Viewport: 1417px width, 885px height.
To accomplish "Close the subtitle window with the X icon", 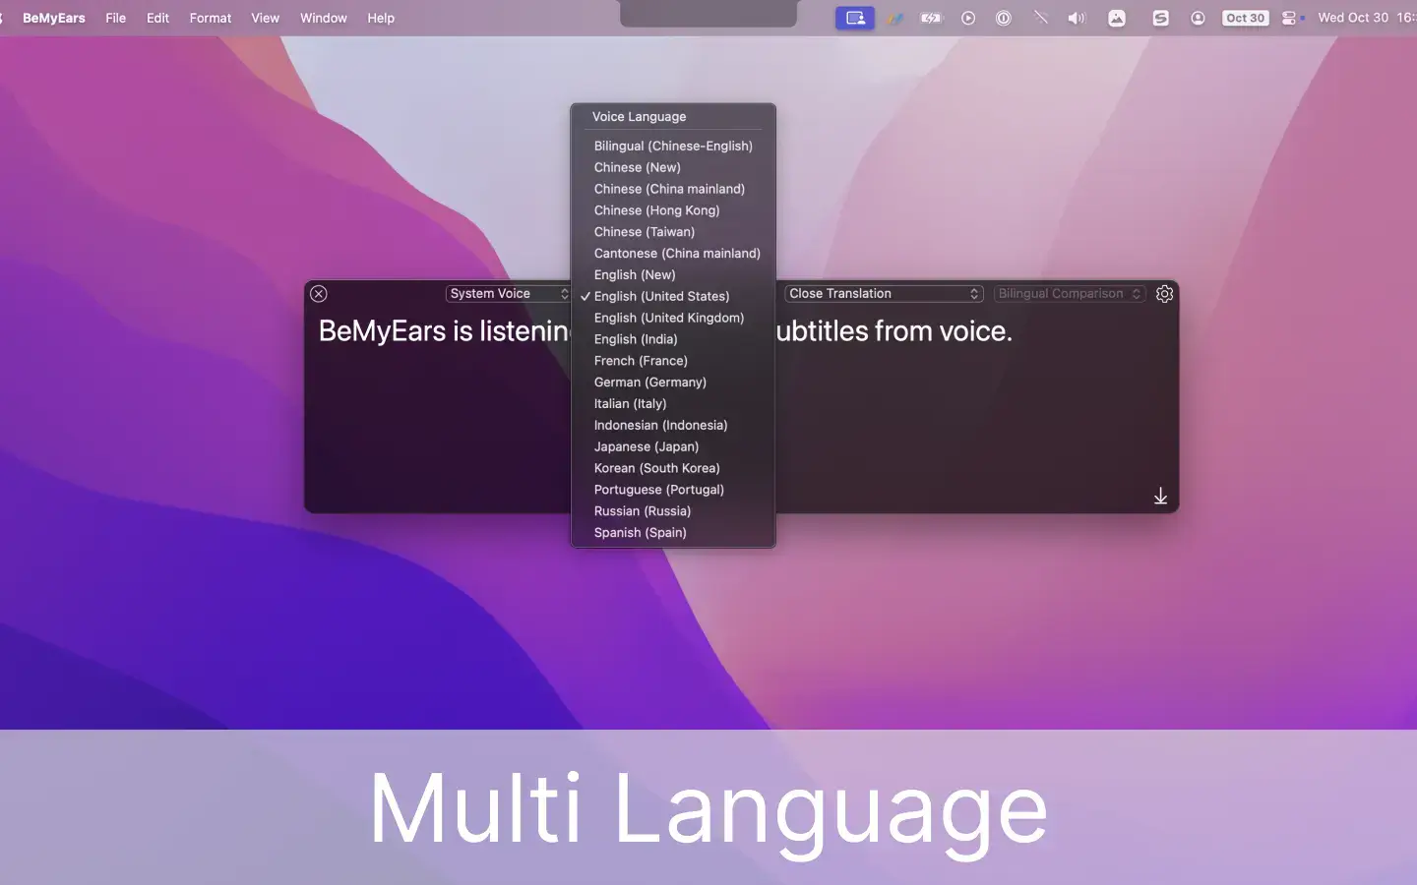I will [x=319, y=294].
